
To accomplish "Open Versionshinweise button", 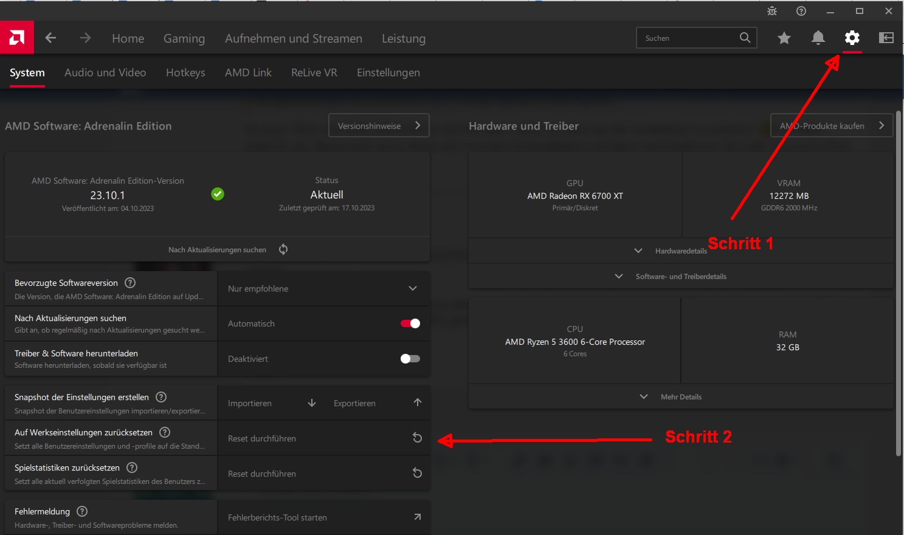I will pyautogui.click(x=379, y=125).
